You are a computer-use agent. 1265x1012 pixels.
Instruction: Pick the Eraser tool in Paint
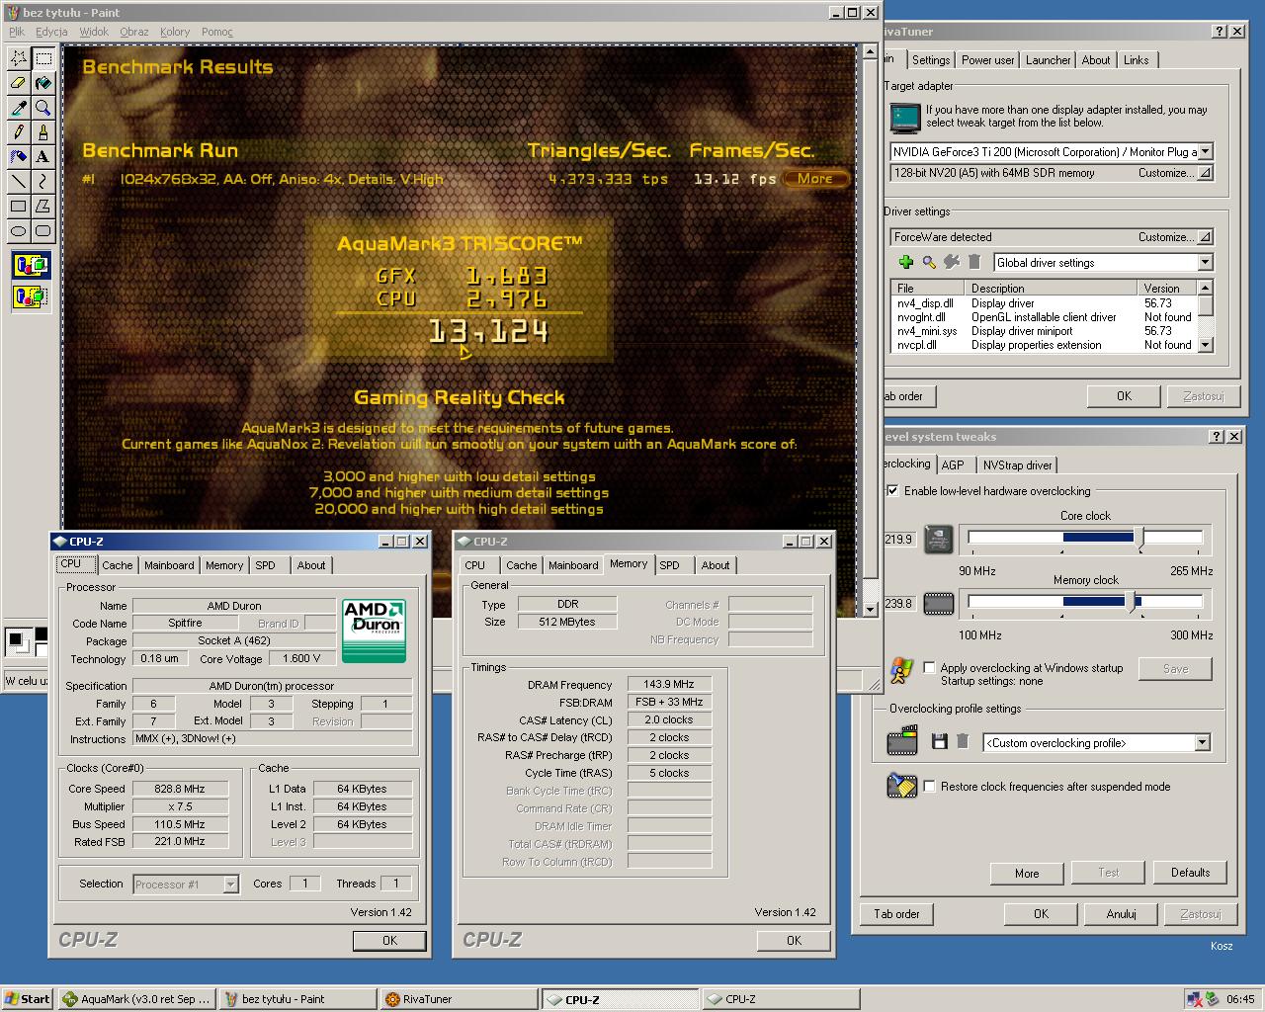18,83
